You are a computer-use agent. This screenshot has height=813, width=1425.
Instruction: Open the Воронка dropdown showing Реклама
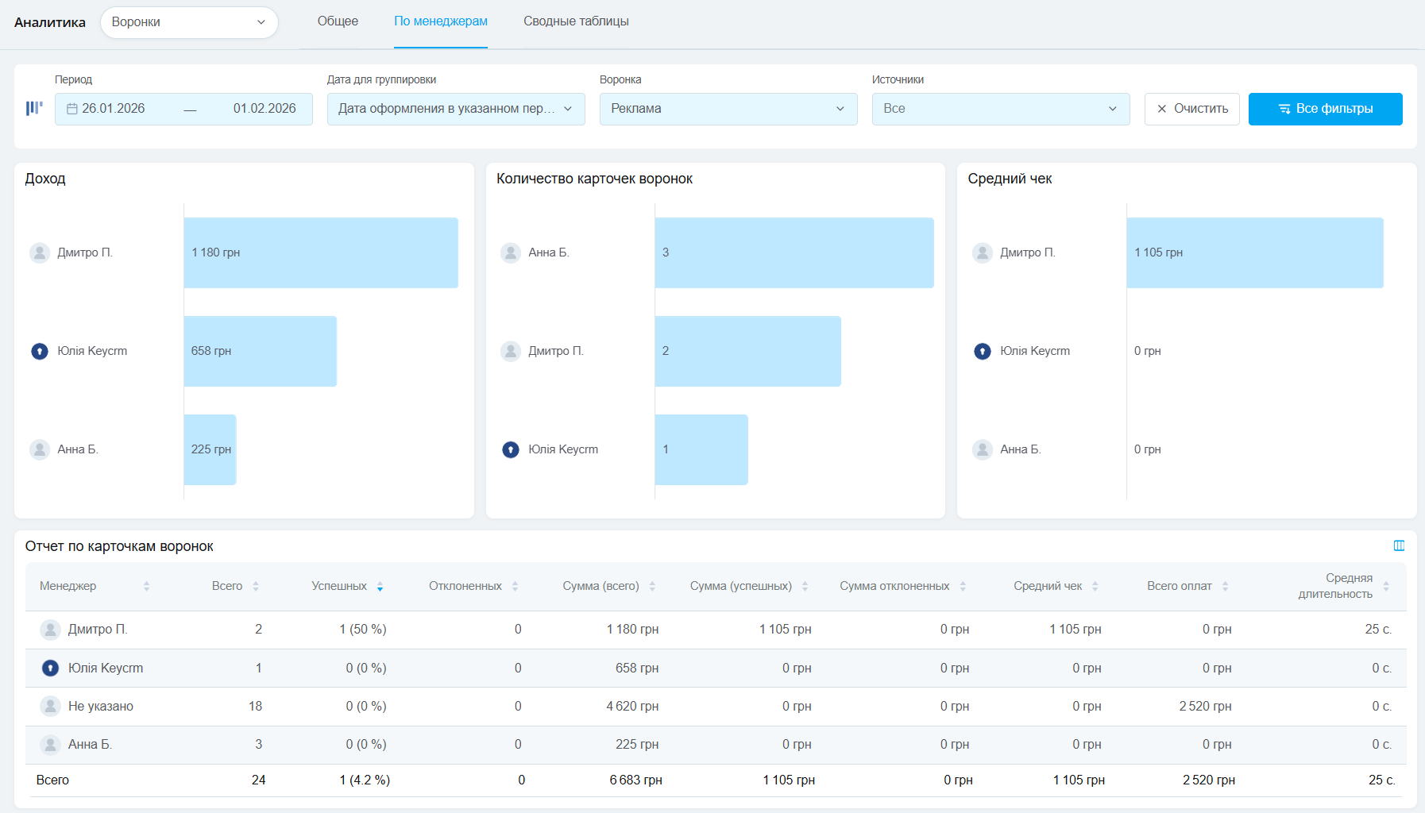point(728,109)
